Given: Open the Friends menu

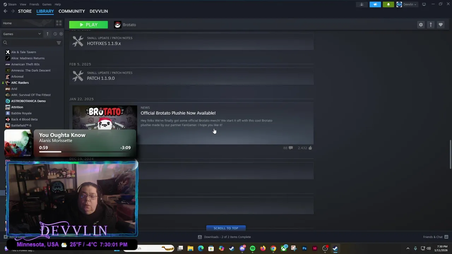Looking at the screenshot, I should [x=34, y=4].
